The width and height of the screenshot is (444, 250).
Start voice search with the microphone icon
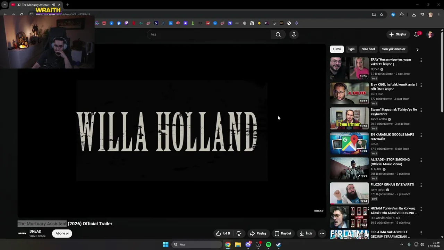click(x=294, y=34)
